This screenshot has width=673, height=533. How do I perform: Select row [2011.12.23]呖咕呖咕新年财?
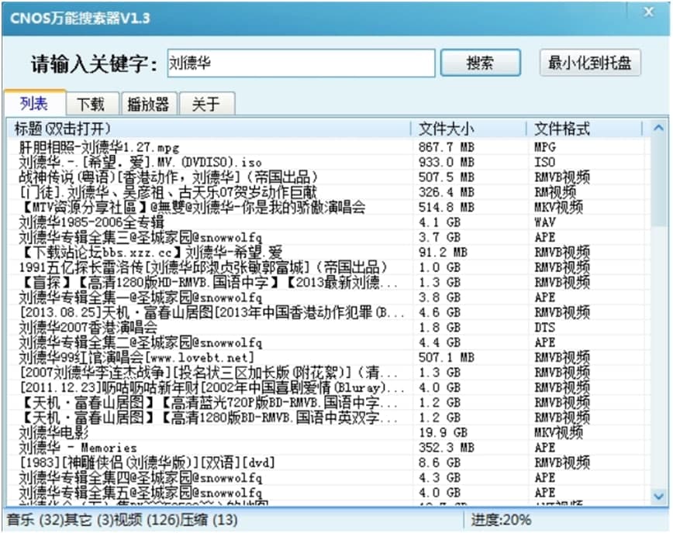point(326,387)
